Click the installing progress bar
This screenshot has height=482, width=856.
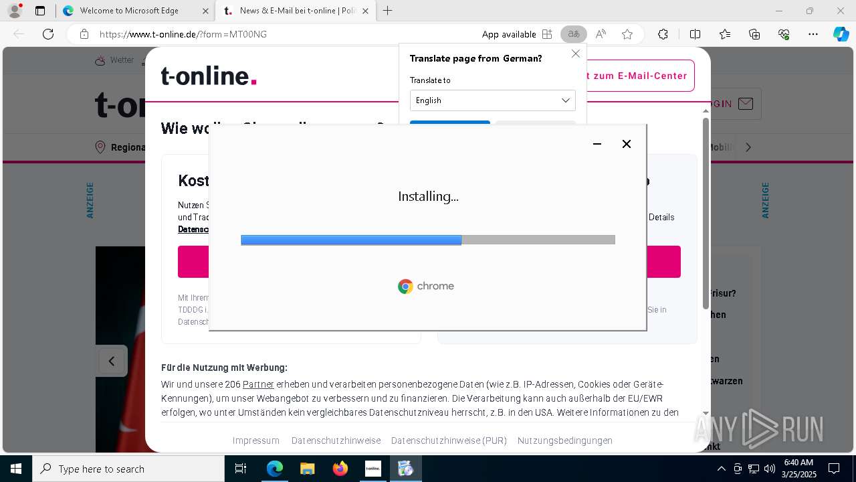pos(428,240)
